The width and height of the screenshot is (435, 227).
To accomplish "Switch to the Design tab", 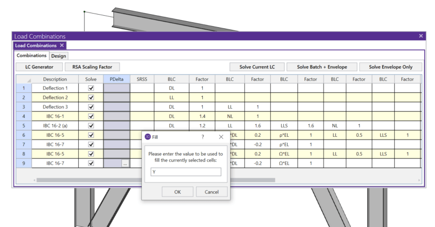I will click(59, 55).
